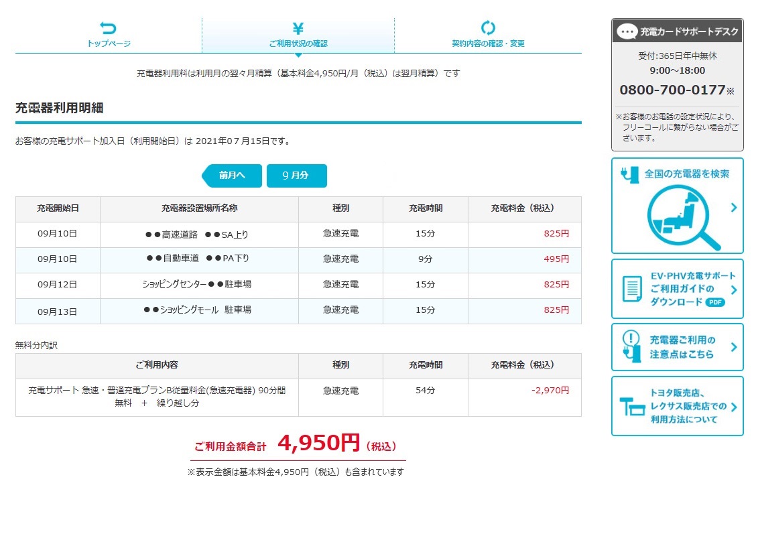Click the 9:00～18:00 support hours text
The width and height of the screenshot is (758, 536).
pos(678,70)
